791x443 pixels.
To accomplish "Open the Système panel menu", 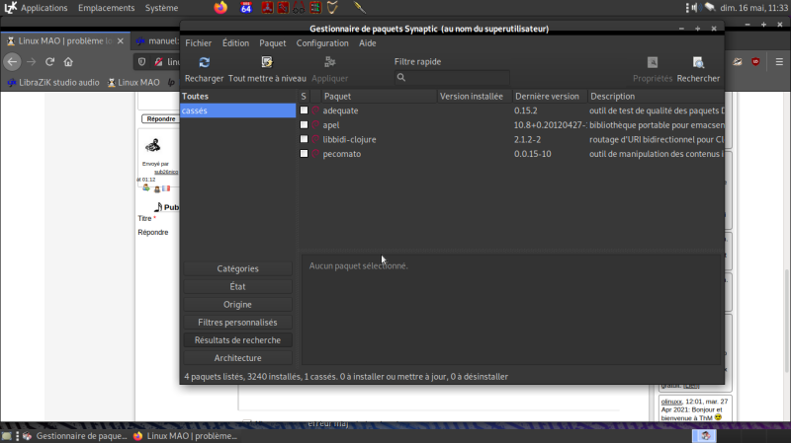I will (161, 8).
